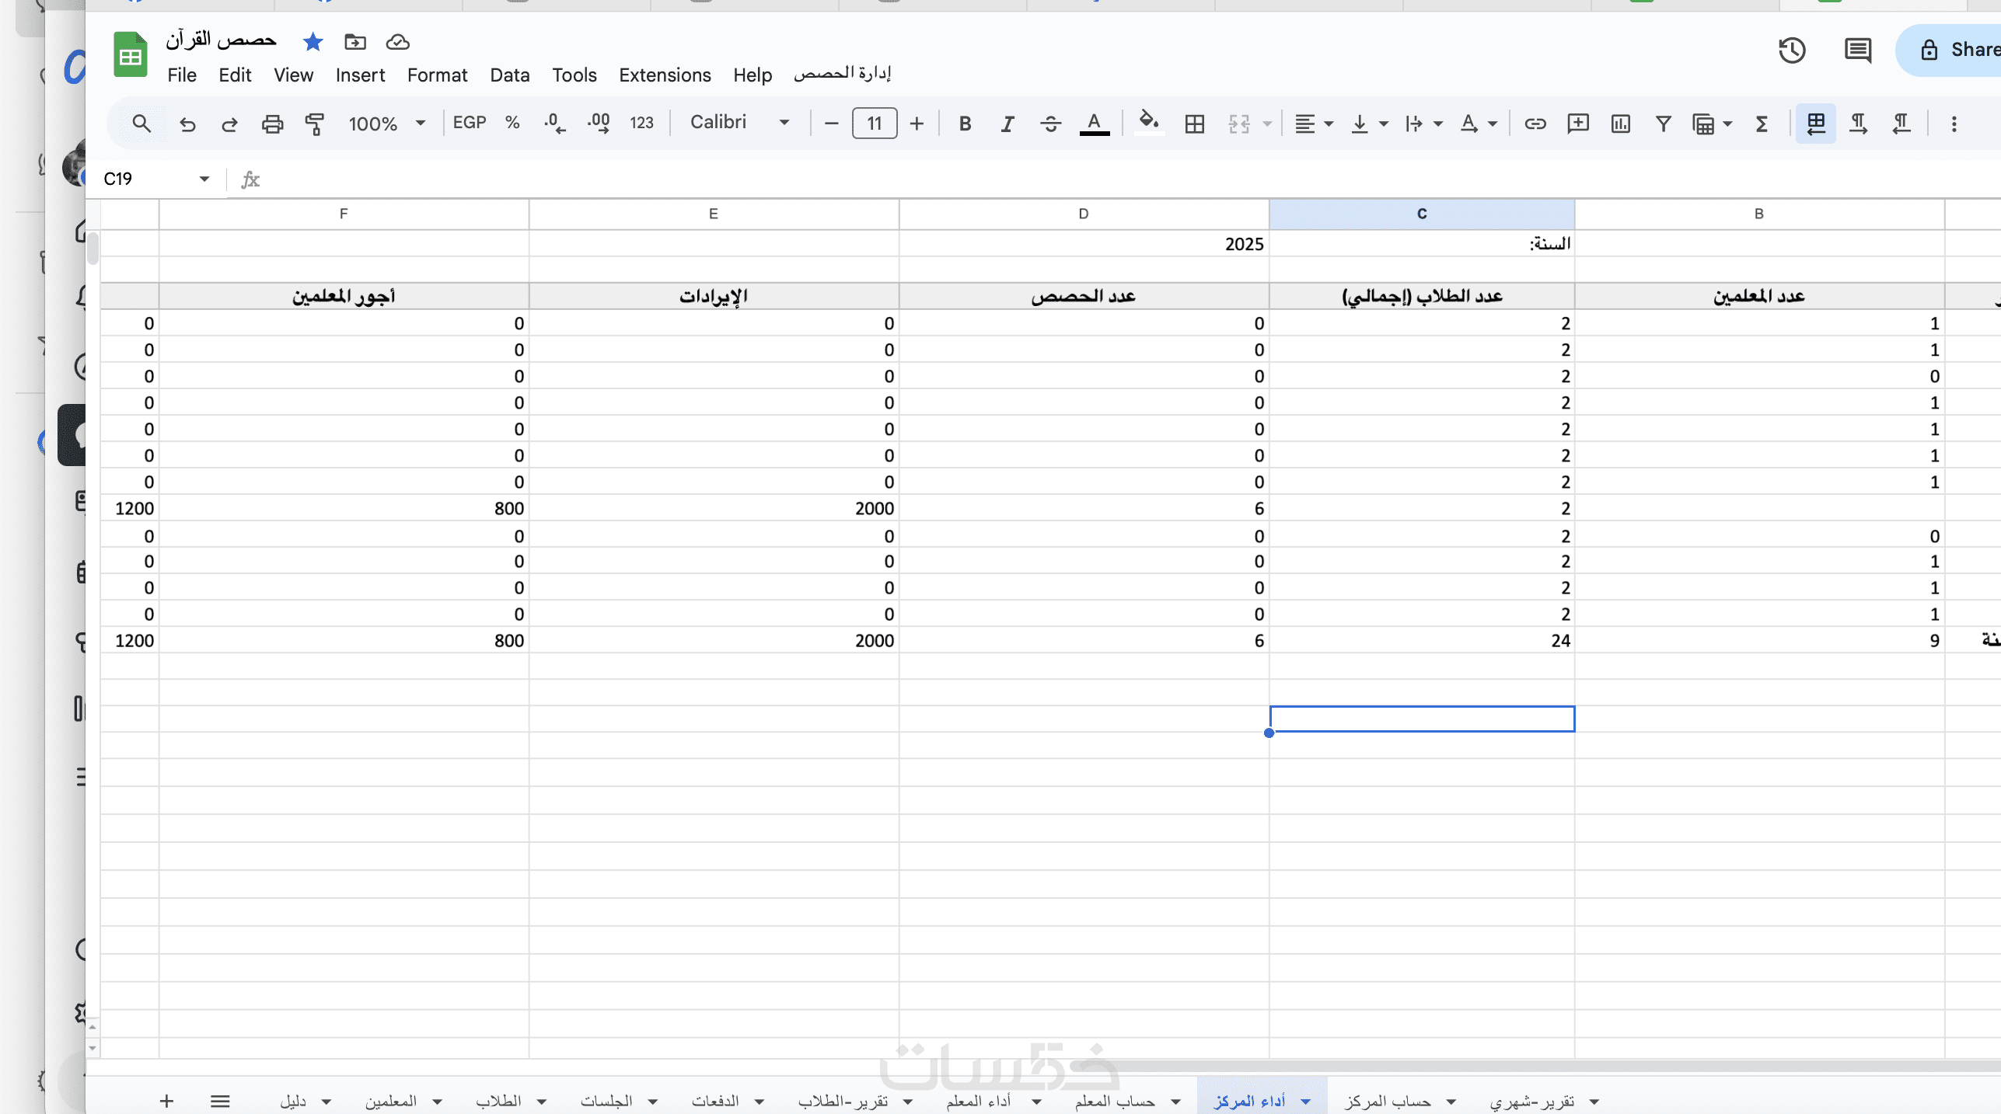Click the paint format roller icon
Image resolution: width=2001 pixels, height=1114 pixels.
tap(315, 124)
